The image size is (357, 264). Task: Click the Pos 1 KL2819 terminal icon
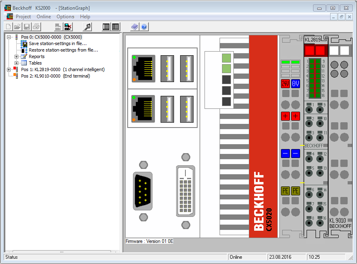(16, 69)
